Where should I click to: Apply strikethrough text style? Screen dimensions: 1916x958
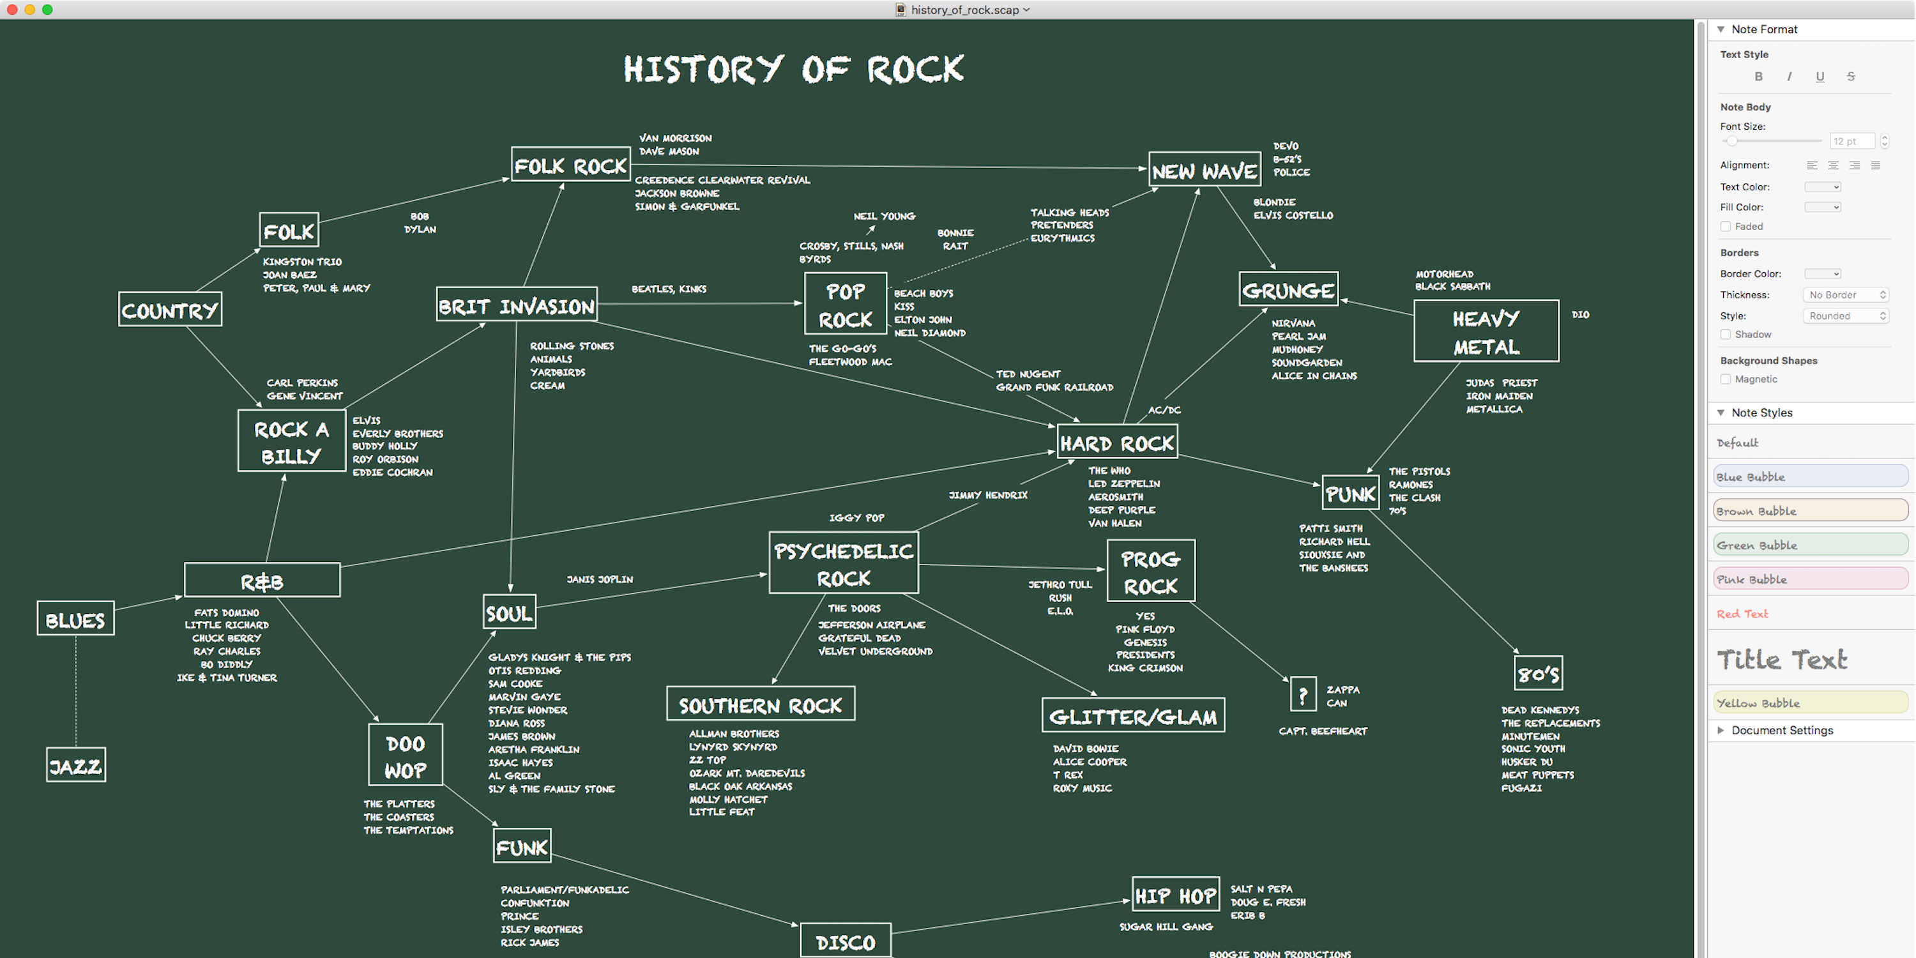coord(1851,76)
